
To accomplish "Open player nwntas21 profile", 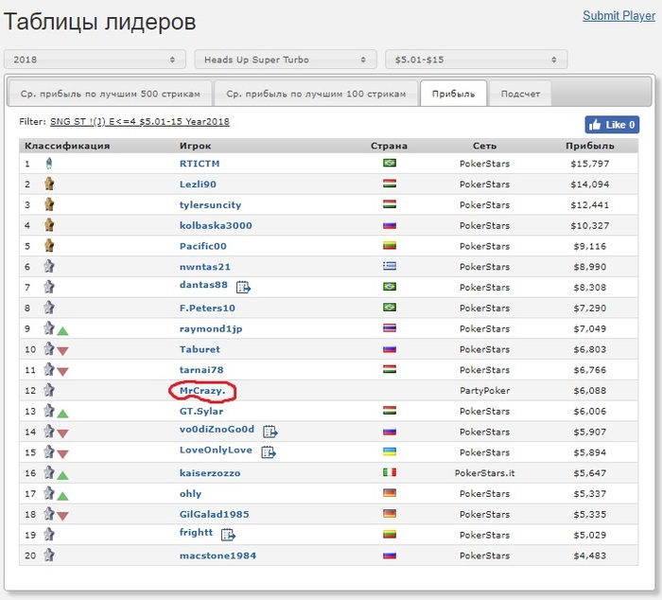I will pyautogui.click(x=205, y=267).
